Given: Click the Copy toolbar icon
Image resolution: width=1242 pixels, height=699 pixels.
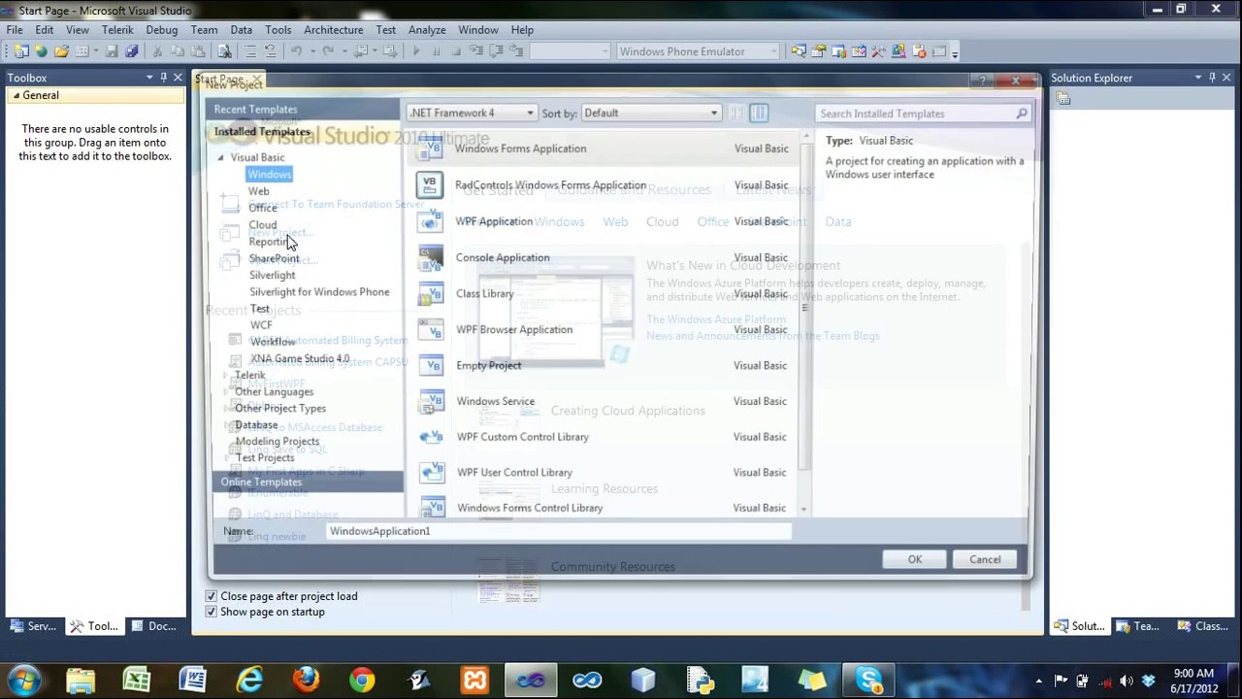Looking at the screenshot, I should [179, 51].
